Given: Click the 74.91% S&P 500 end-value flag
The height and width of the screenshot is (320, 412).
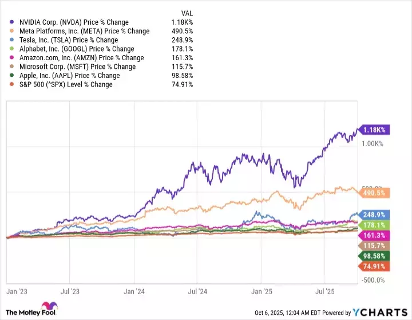Looking at the screenshot, I should (374, 266).
